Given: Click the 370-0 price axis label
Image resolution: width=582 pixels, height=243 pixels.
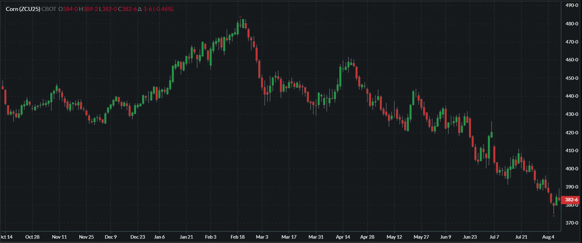Looking at the screenshot, I should tap(571, 223).
